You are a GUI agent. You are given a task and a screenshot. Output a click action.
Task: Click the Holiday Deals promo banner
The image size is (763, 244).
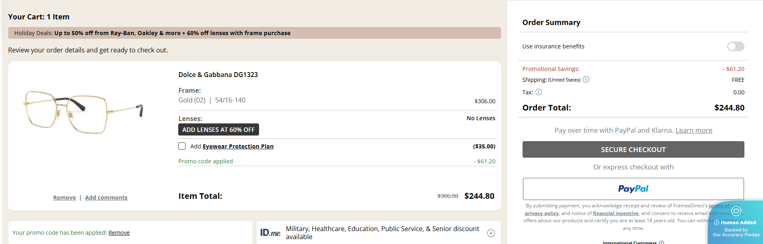coord(254,33)
